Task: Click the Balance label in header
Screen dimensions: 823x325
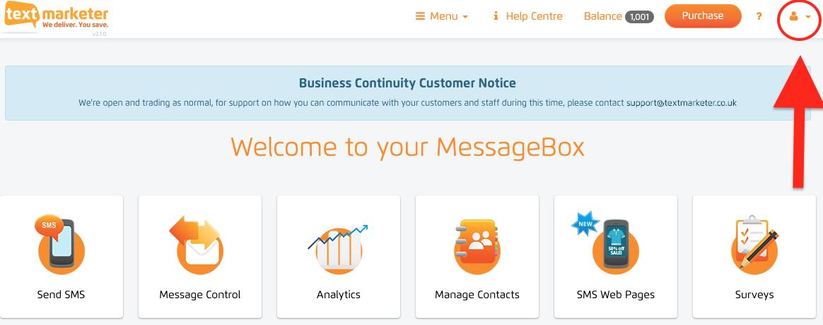Action: [x=602, y=16]
